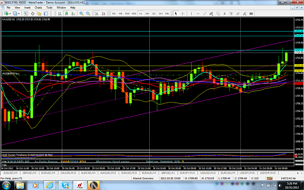Switch to the AUDUSD,H4 chart tab

point(11,173)
